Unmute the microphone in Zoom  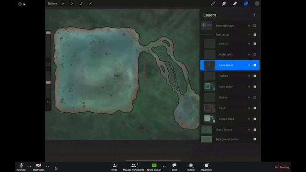coord(21,167)
